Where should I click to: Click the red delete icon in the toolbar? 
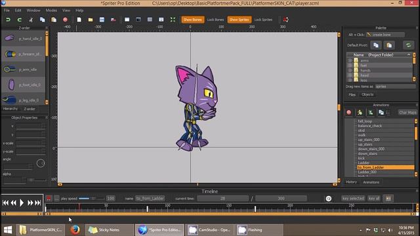tap(65, 20)
